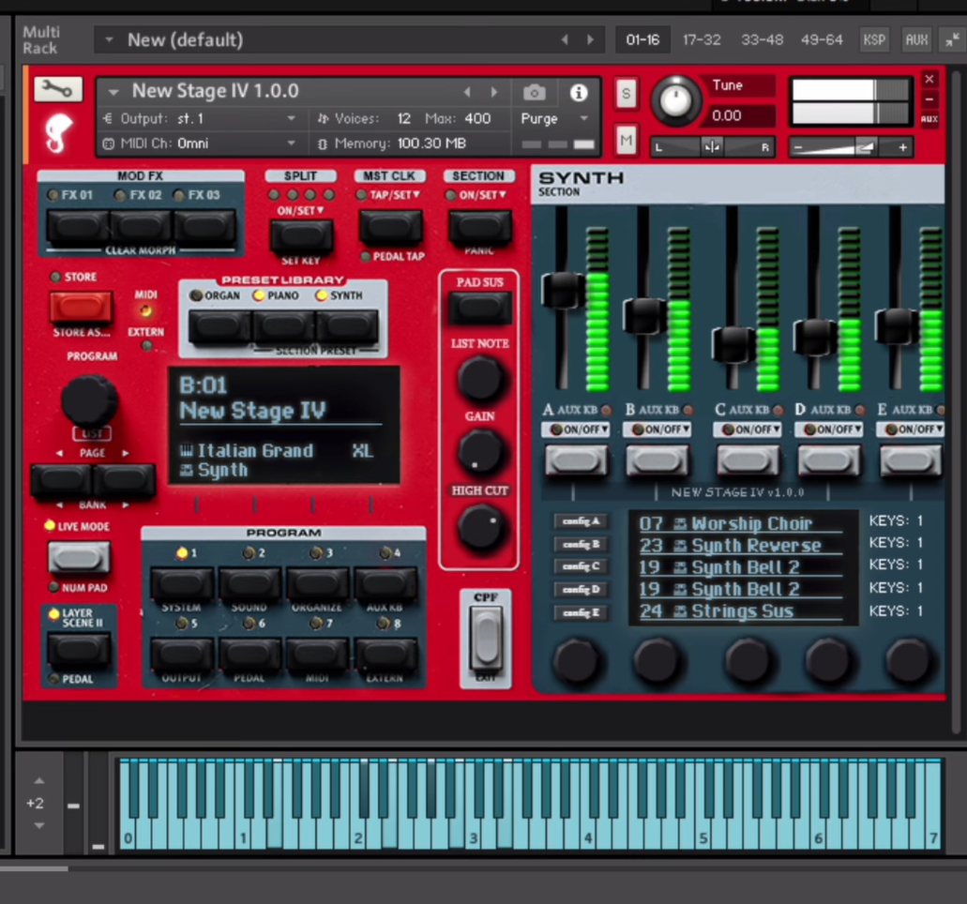Open instrument info with the i icon
967x904 pixels.
pyautogui.click(x=578, y=92)
